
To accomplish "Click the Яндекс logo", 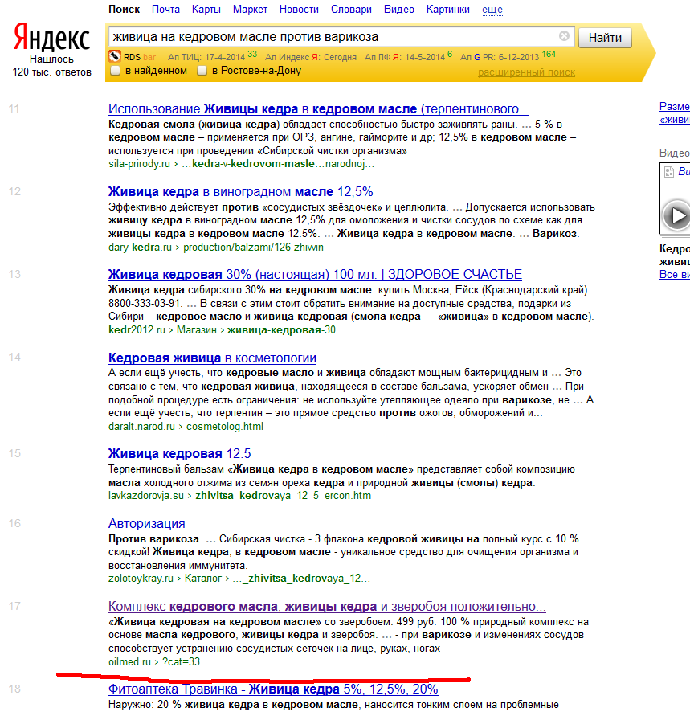I will click(x=51, y=37).
